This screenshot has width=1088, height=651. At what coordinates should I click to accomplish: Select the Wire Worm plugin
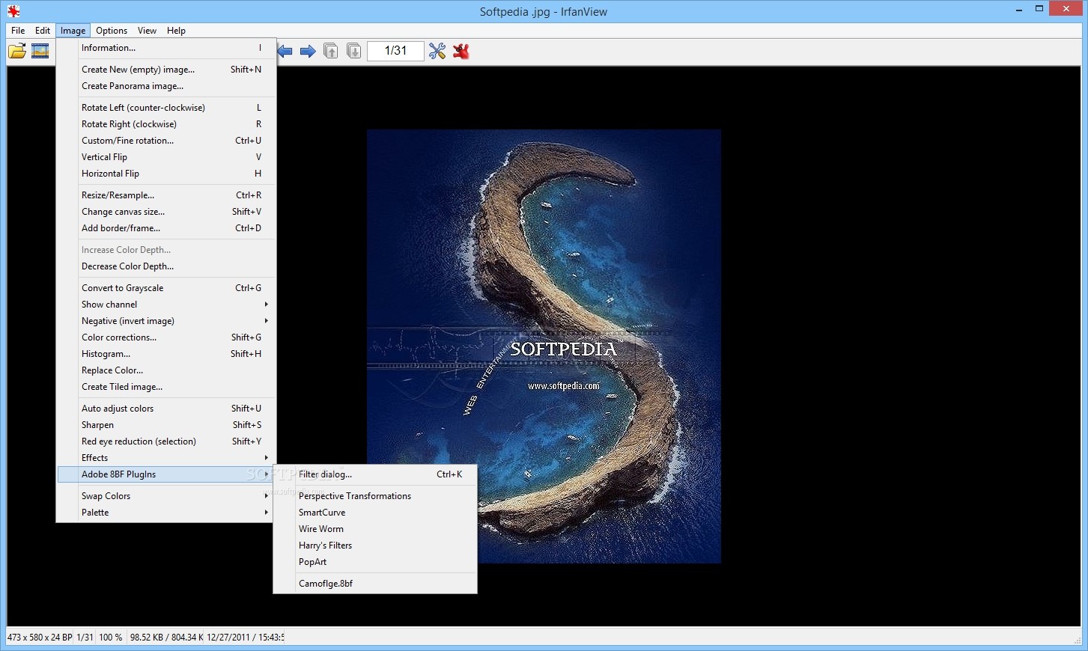pos(375,529)
